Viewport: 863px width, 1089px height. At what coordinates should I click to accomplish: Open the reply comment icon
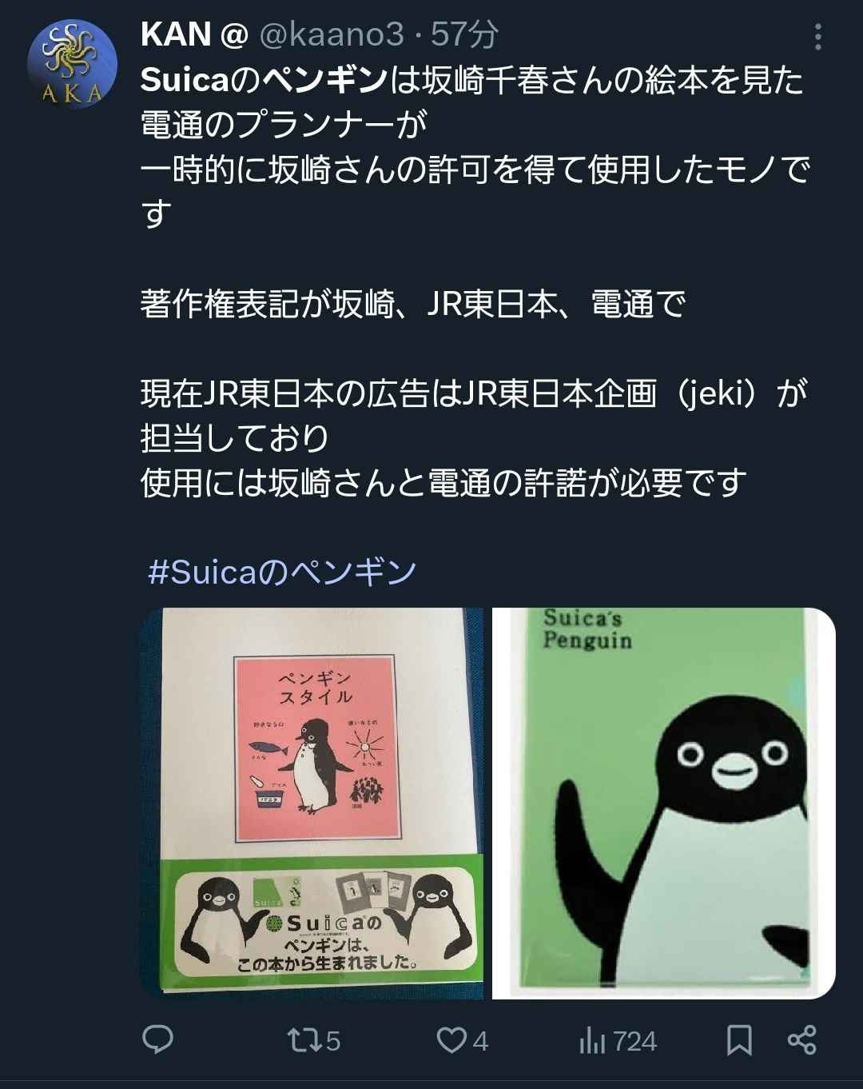tap(157, 1039)
